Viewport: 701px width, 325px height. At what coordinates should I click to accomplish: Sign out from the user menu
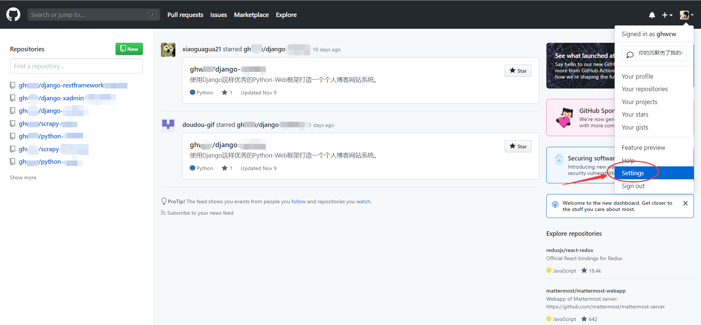633,186
